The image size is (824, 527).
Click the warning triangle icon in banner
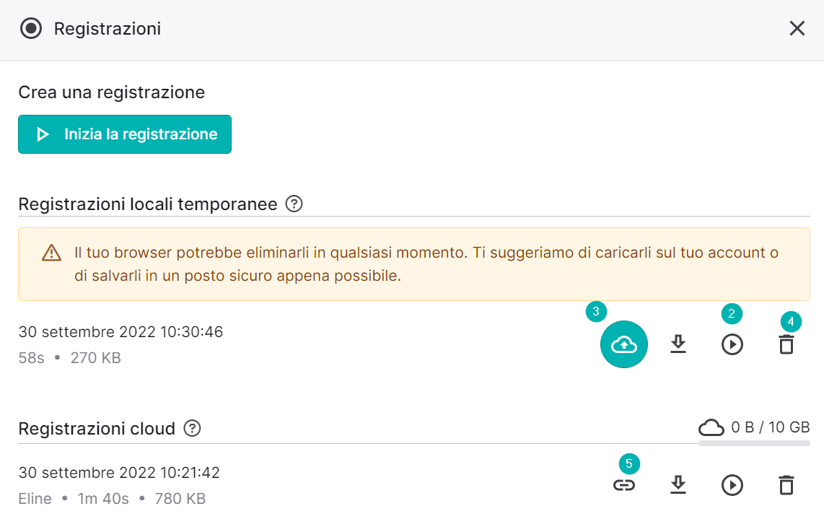click(51, 253)
